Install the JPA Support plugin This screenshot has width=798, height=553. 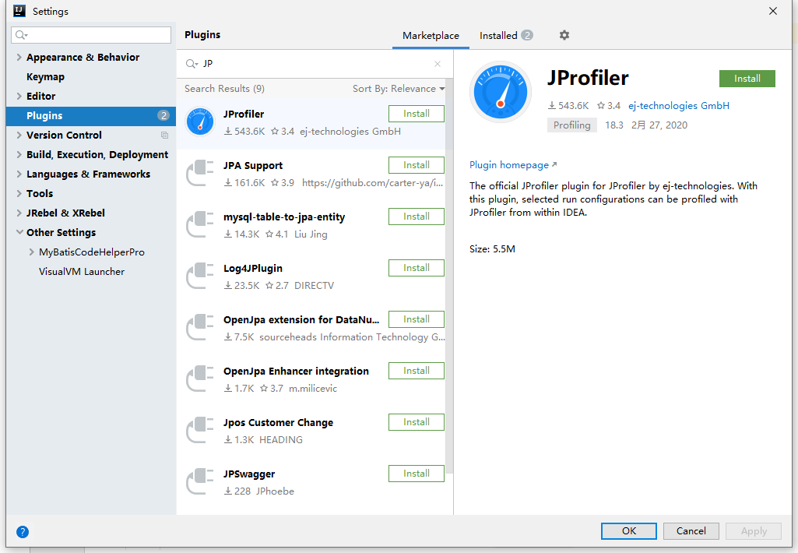(417, 165)
